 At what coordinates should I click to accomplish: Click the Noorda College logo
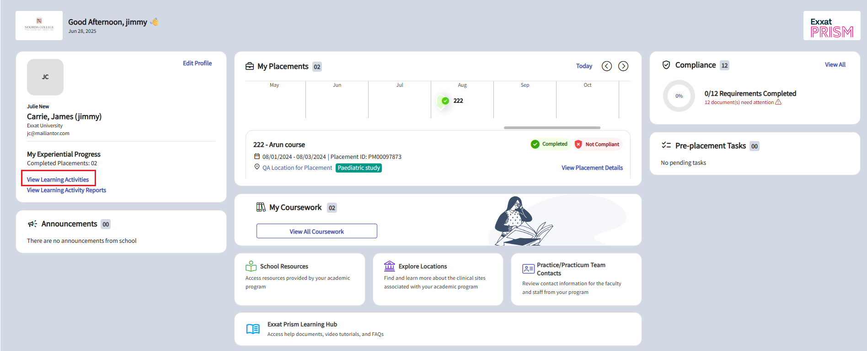point(39,26)
